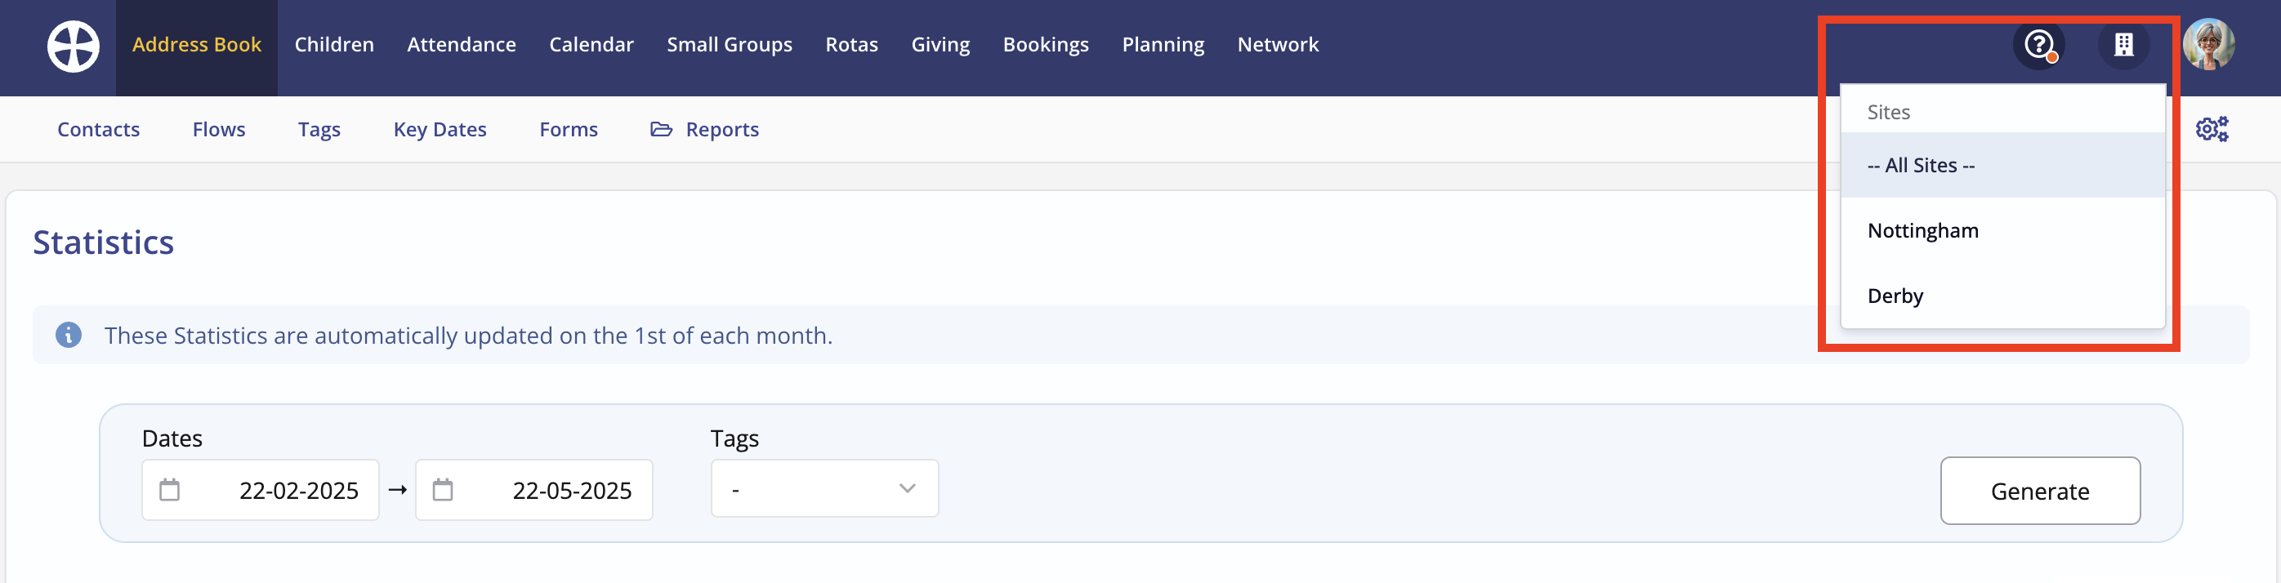Click the start date field 22-02-2025
Image resolution: width=2281 pixels, height=583 pixels.
[x=261, y=489]
